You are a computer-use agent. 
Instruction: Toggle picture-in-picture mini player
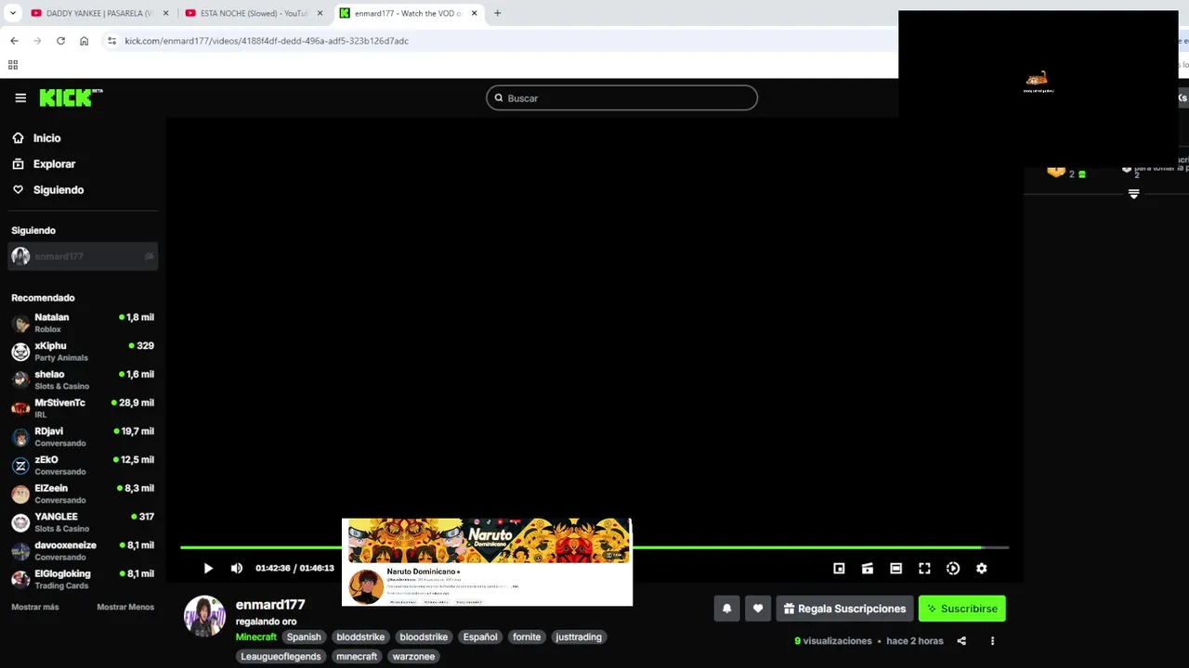839,569
